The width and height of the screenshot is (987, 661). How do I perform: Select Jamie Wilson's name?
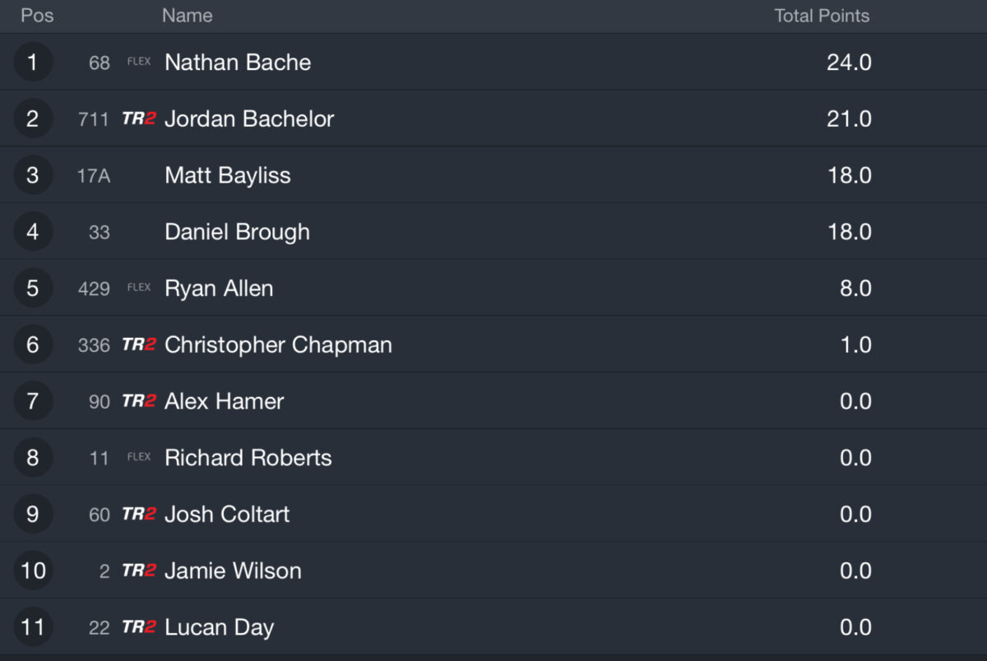click(x=233, y=571)
